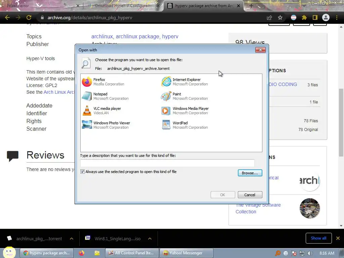Open the hyperv topic link
Screen dimensions: 344x258
pyautogui.click(x=170, y=36)
